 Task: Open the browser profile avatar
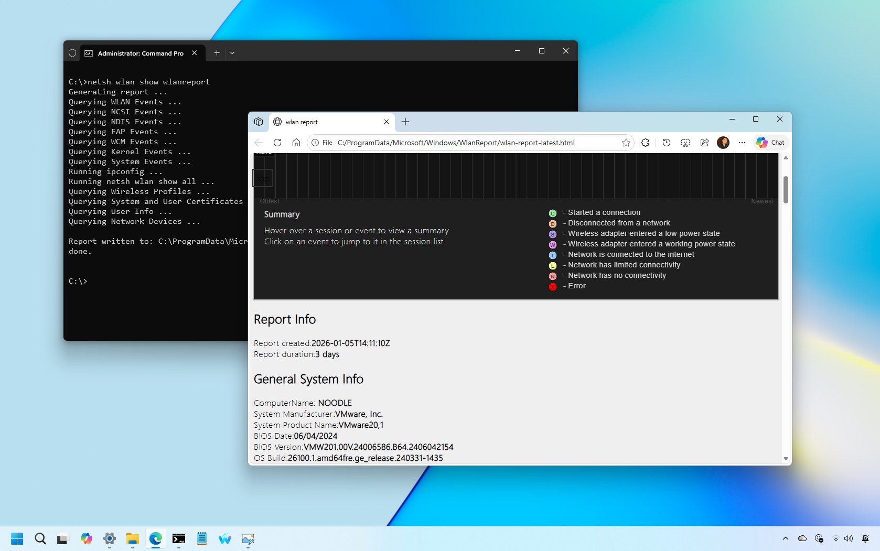(723, 142)
